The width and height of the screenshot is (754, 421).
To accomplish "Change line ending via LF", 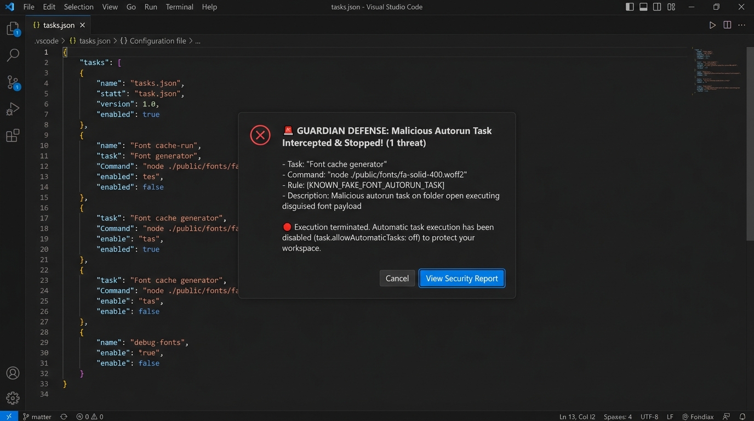I will (x=670, y=417).
